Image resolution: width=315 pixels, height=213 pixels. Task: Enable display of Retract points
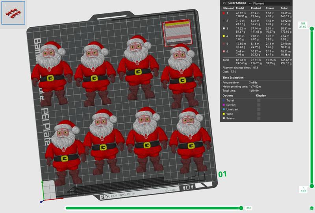(259, 105)
